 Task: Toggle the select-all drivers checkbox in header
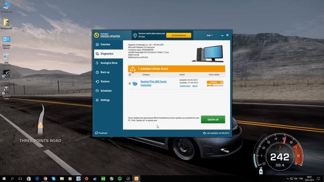point(130,75)
